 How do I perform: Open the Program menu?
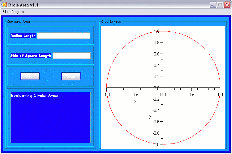tap(18, 12)
